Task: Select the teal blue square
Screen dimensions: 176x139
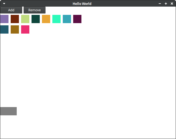Action: [67, 19]
